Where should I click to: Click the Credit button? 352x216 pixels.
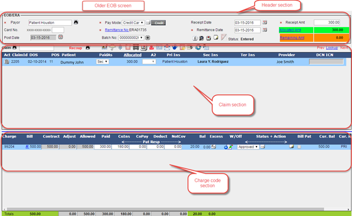158,23
